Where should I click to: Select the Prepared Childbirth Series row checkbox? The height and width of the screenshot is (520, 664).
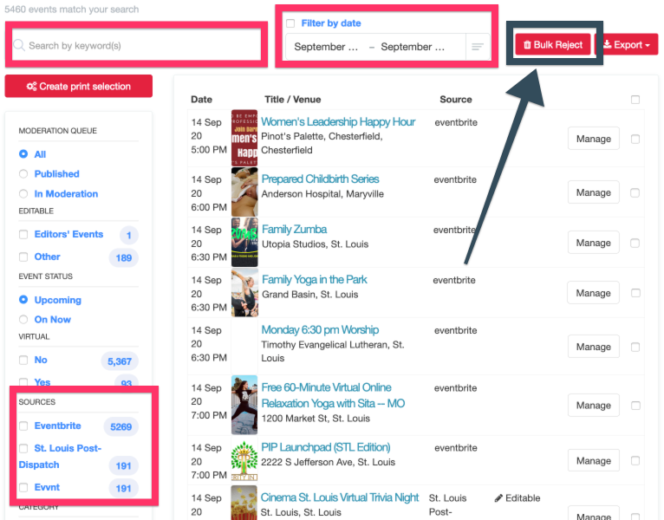coord(635,192)
